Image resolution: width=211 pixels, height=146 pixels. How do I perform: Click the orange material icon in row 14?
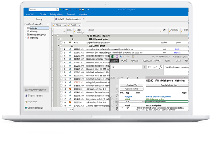click(70, 89)
